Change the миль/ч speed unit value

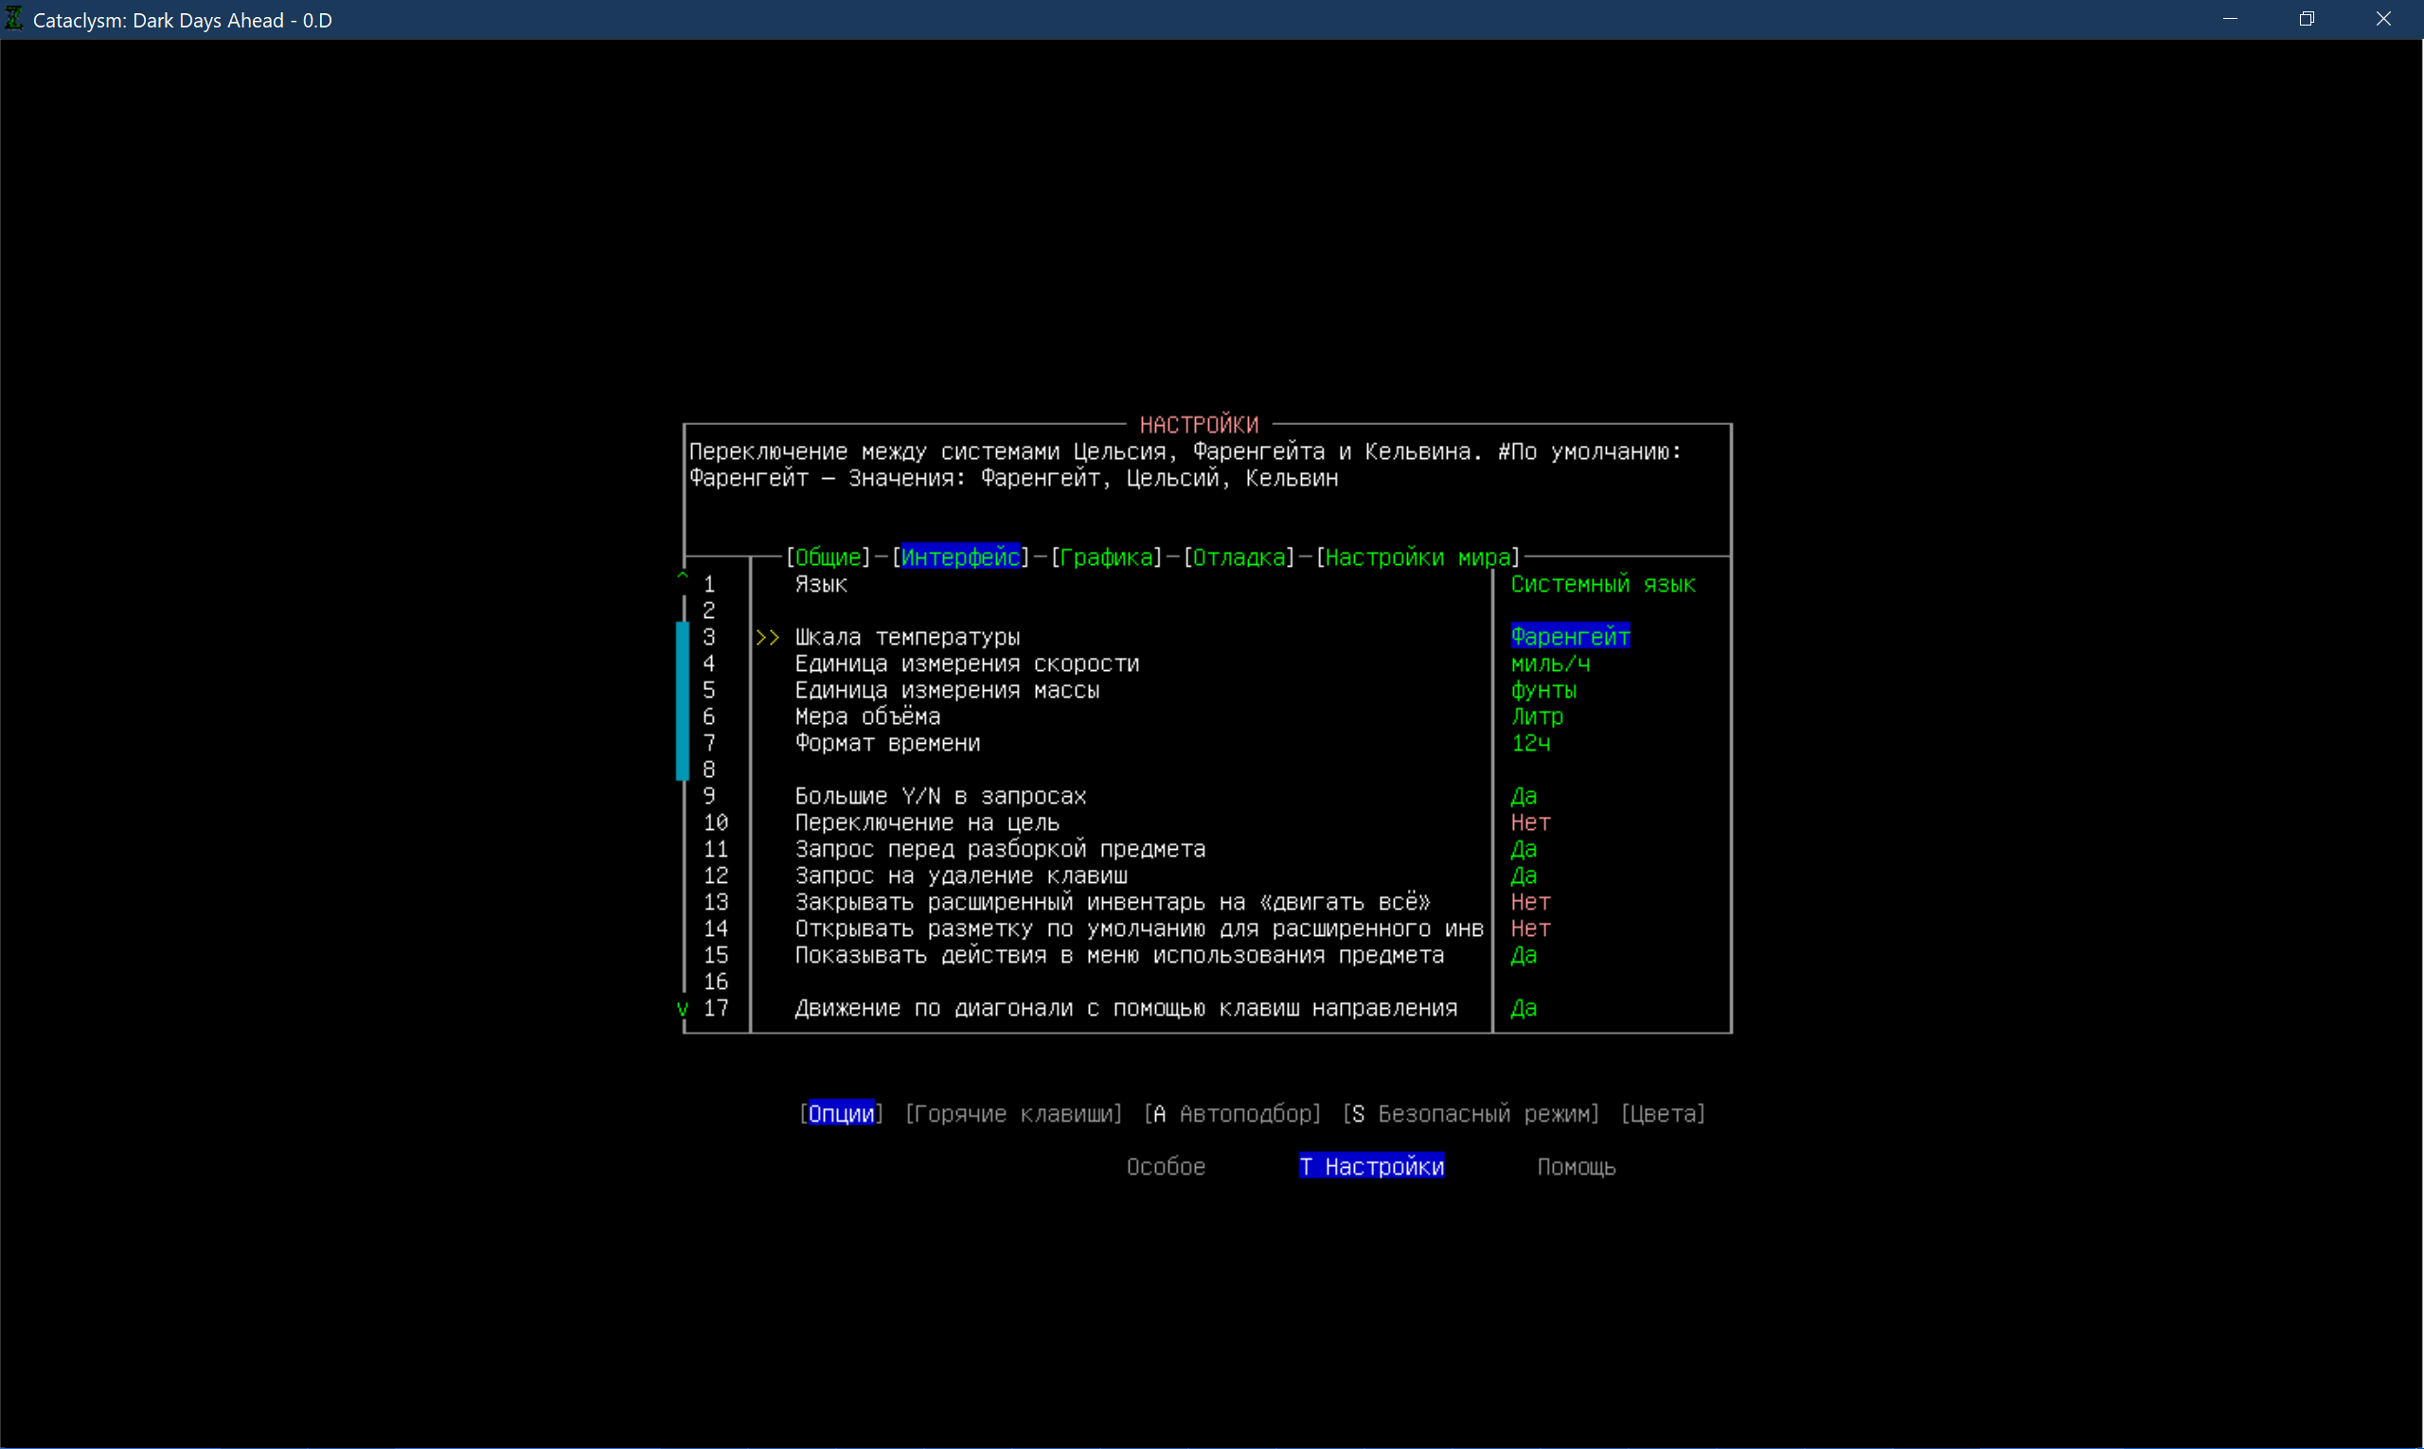[x=1550, y=664]
